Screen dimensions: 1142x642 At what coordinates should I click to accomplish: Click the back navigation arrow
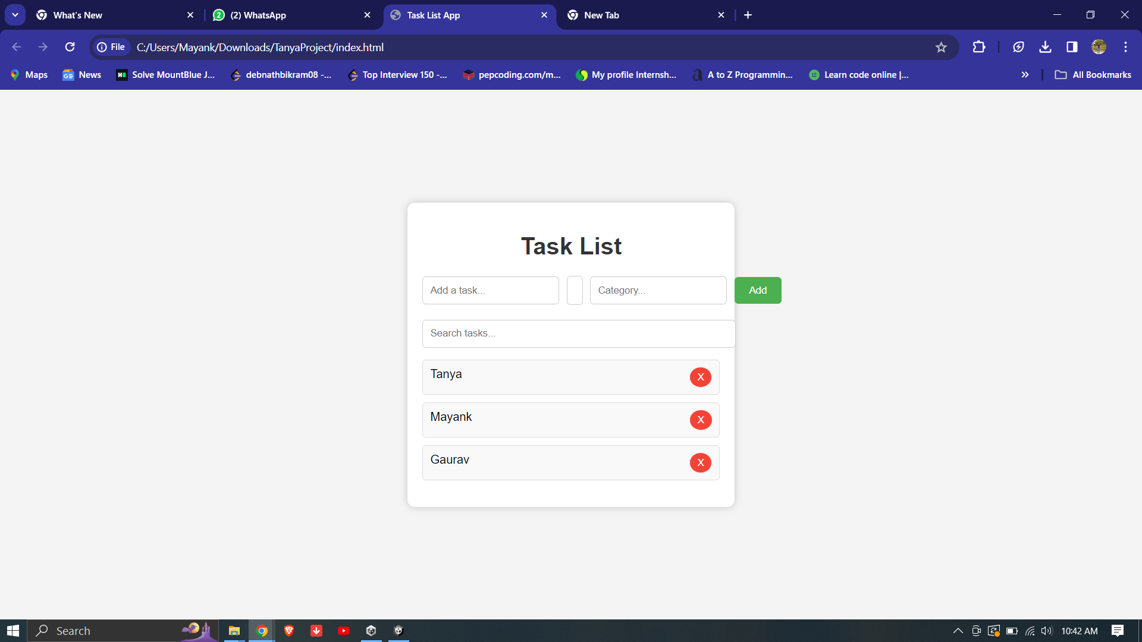(x=16, y=47)
